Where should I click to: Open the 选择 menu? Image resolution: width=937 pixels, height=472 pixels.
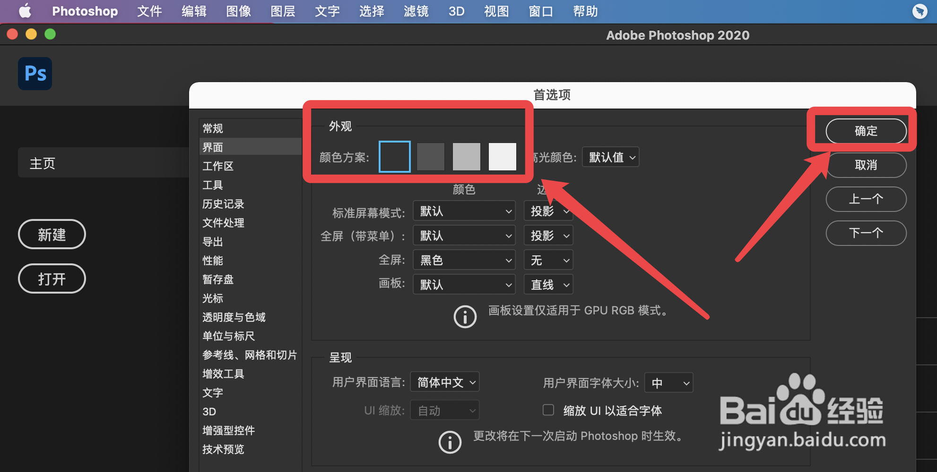point(372,11)
